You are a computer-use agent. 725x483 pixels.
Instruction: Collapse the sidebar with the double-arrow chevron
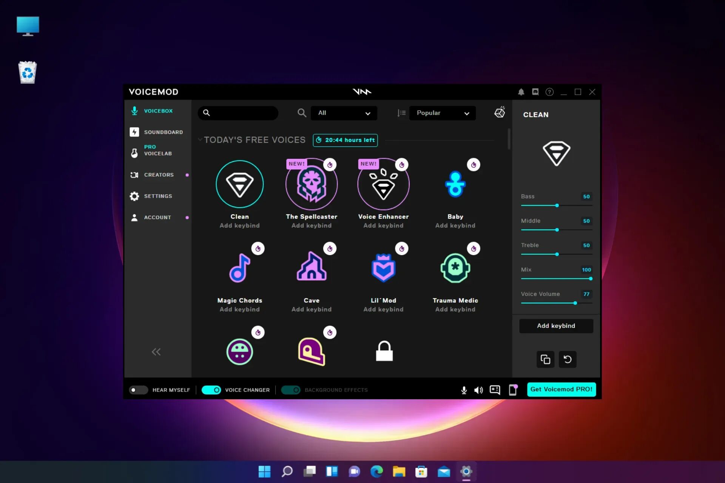(x=156, y=351)
